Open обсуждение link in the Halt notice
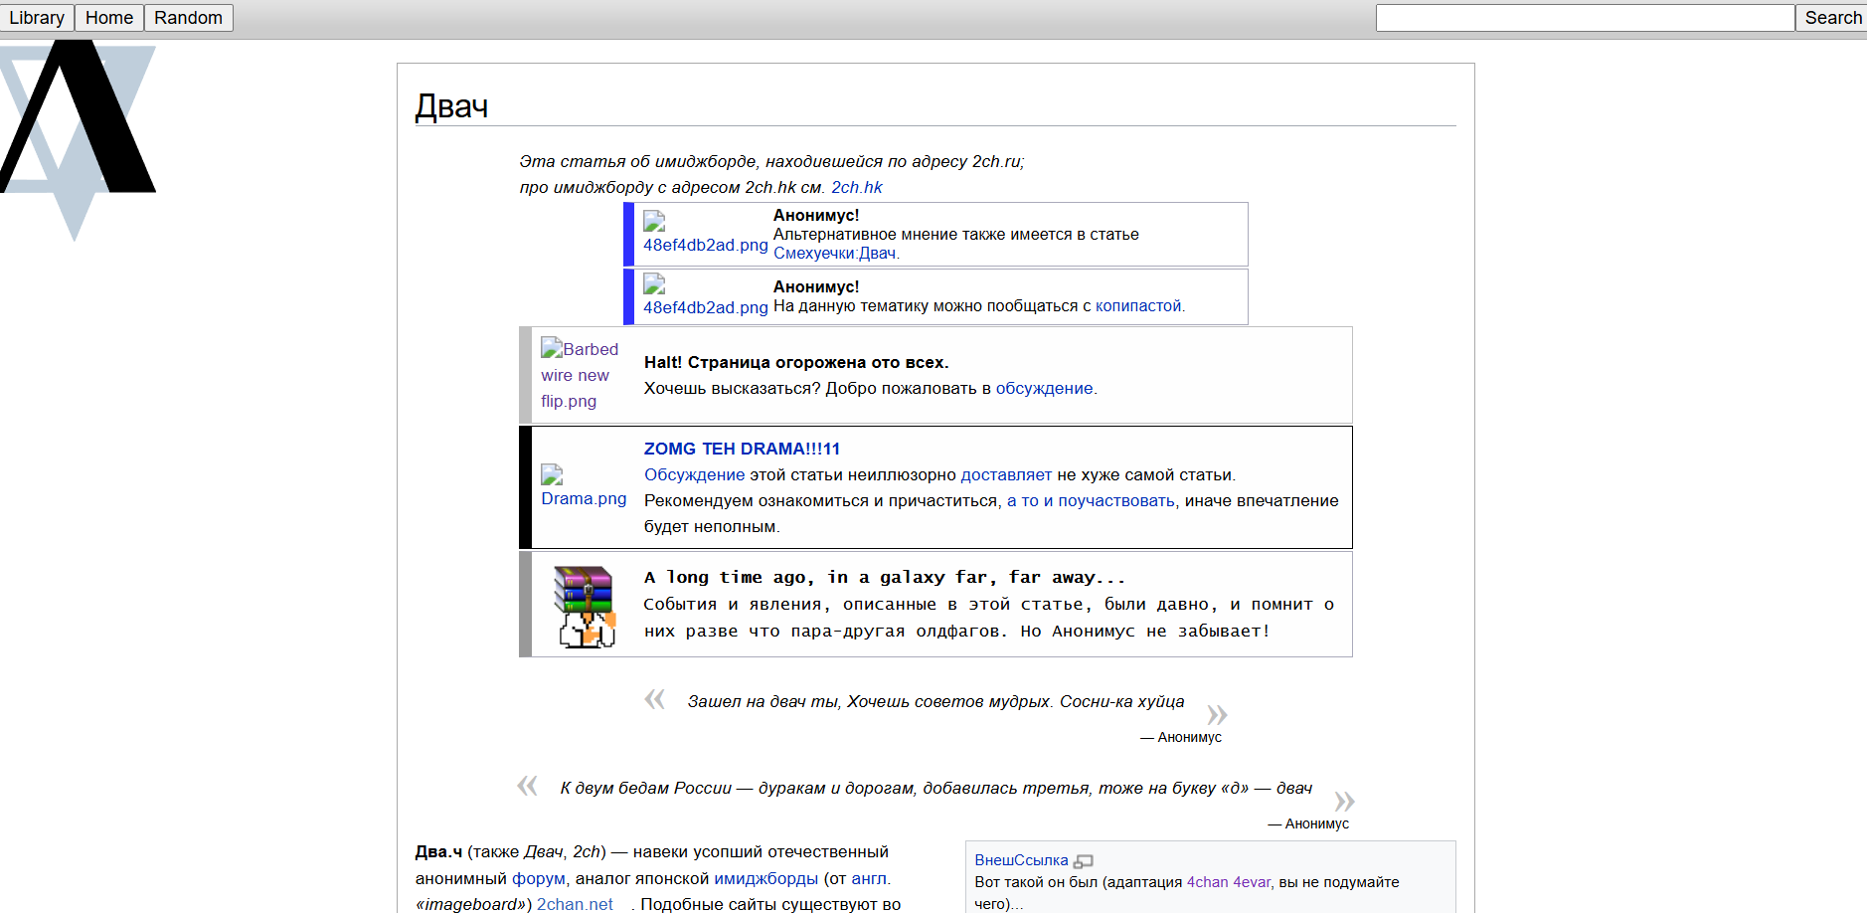 [x=1044, y=388]
